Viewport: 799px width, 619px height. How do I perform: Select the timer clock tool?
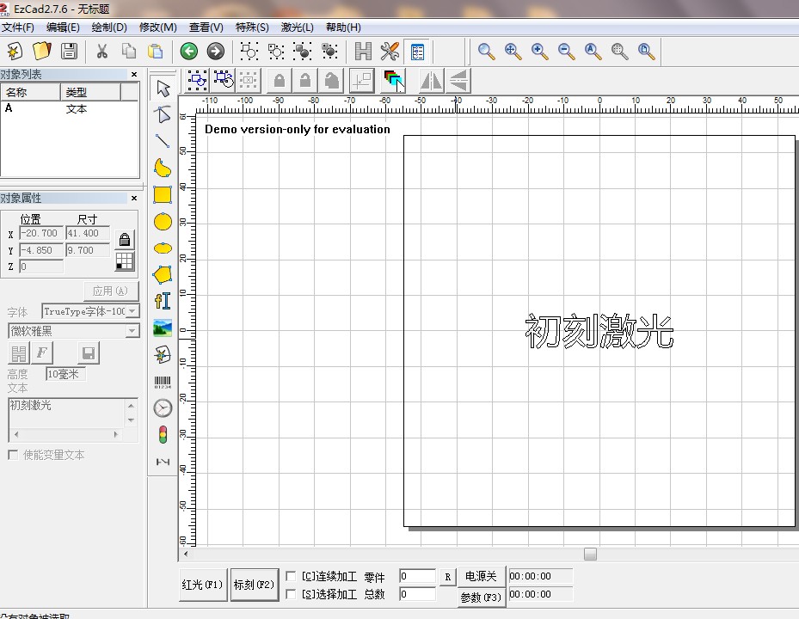click(x=163, y=408)
